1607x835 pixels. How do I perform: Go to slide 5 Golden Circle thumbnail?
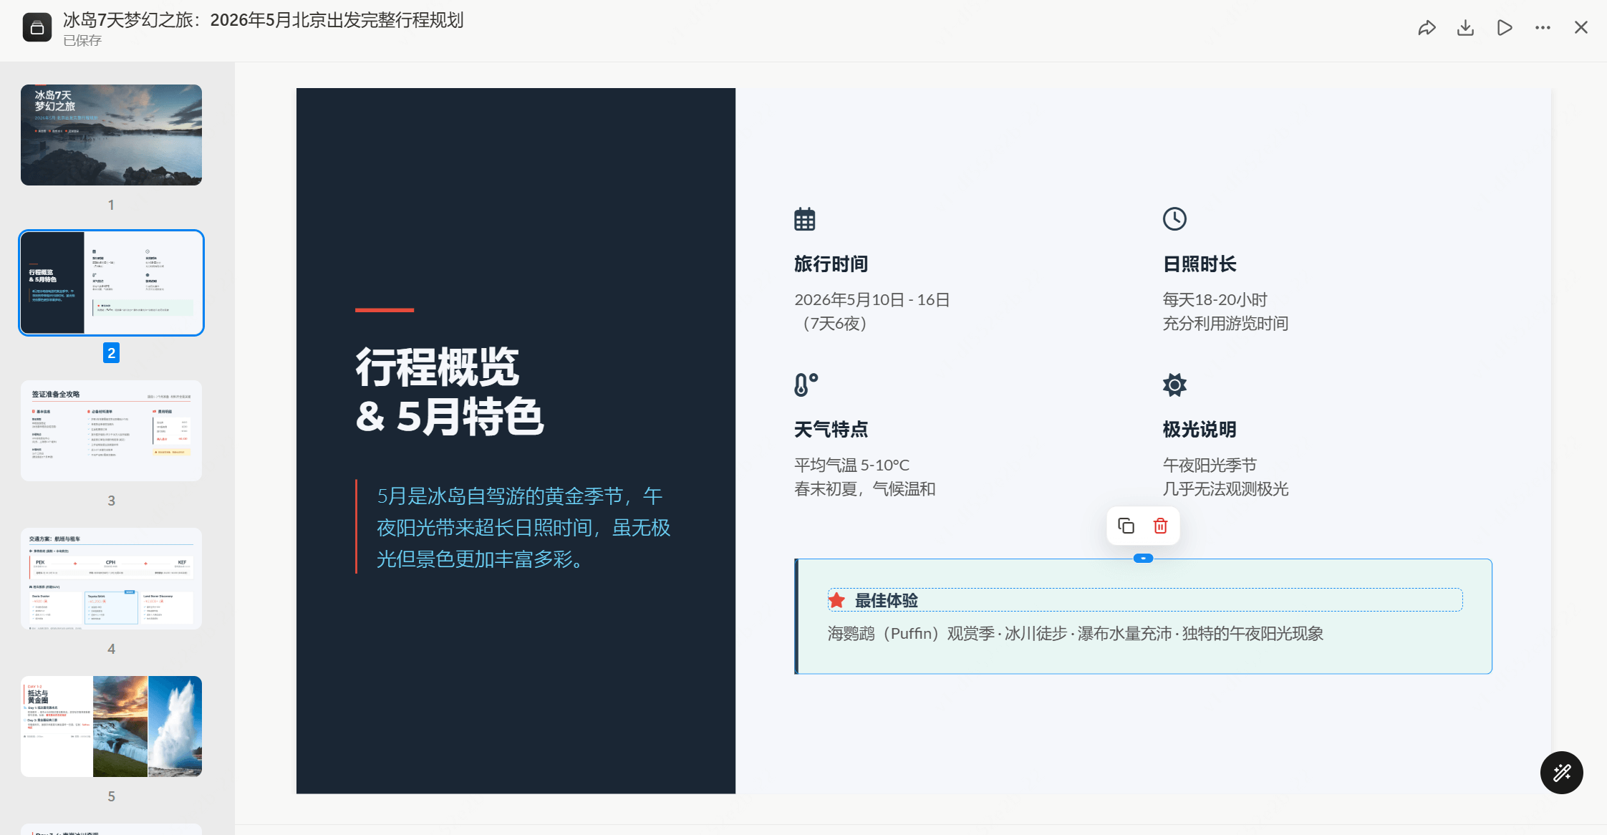(x=111, y=726)
